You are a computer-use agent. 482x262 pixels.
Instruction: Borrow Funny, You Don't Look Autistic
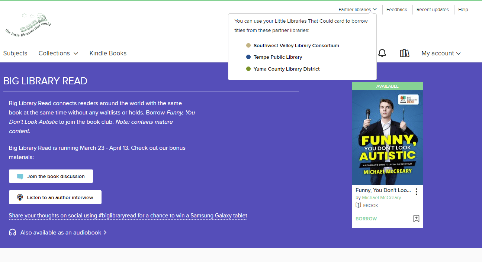point(366,219)
